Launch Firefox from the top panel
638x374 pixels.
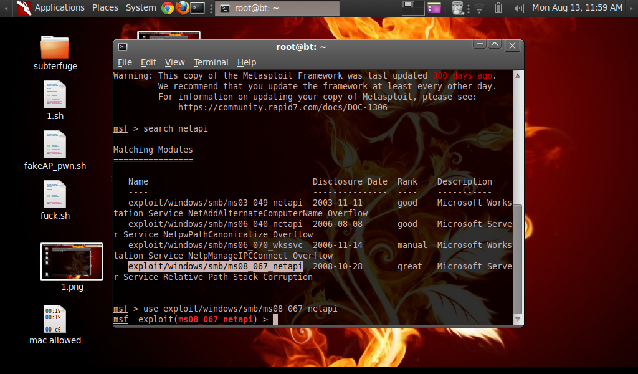(183, 7)
